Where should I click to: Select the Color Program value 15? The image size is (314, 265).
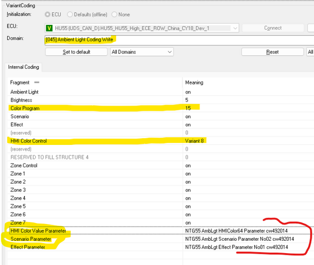pyautogui.click(x=188, y=108)
